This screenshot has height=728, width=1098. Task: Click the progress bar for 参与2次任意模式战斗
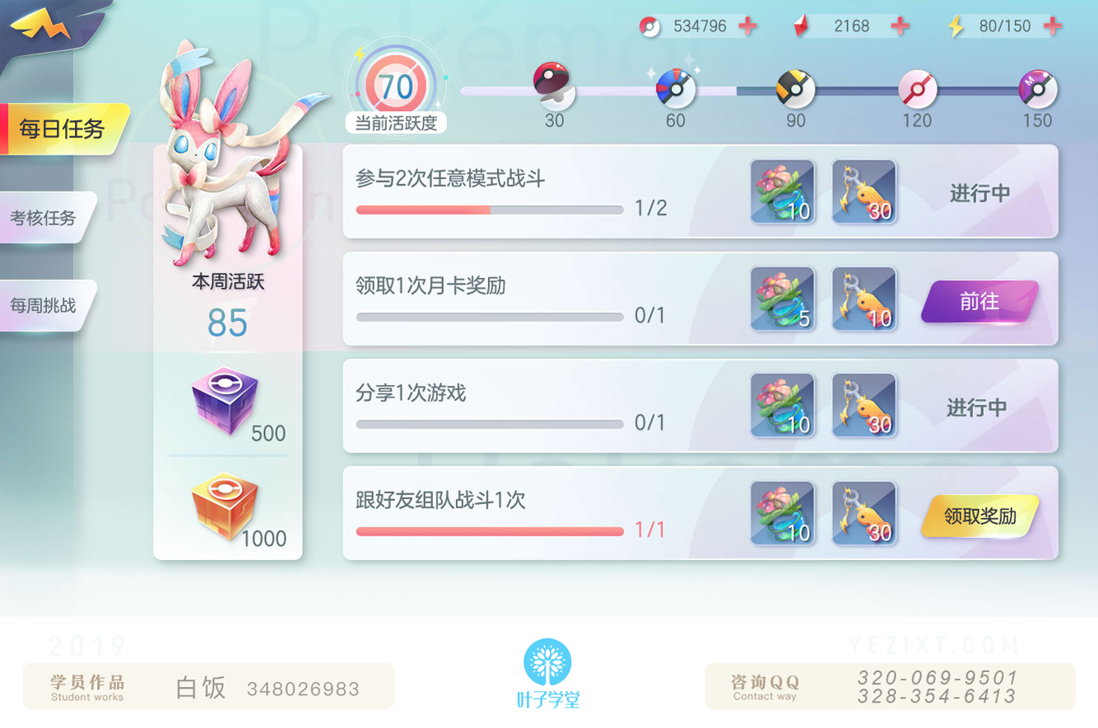(490, 210)
